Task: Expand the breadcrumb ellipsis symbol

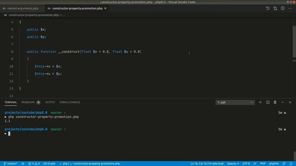Action: click(x=64, y=15)
